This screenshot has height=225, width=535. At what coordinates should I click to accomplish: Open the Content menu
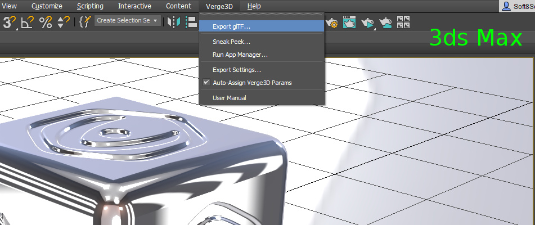pos(178,6)
